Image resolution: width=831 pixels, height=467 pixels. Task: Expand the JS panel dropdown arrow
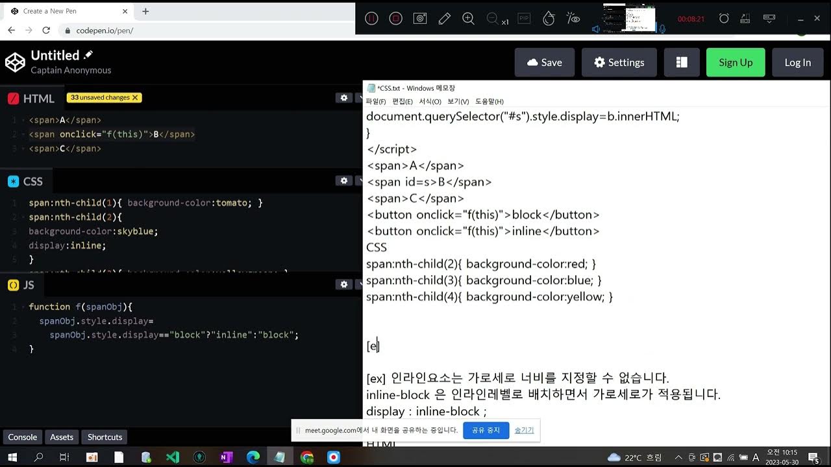(x=360, y=284)
